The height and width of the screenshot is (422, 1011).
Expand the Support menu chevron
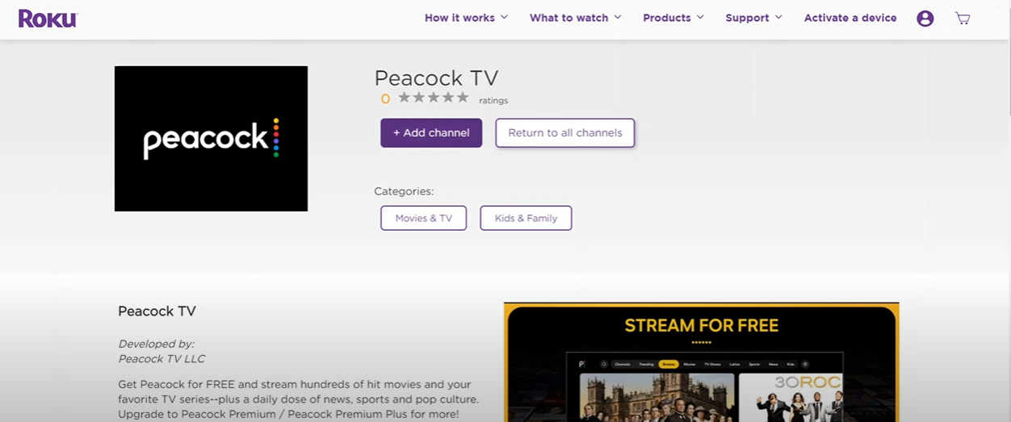click(x=778, y=17)
